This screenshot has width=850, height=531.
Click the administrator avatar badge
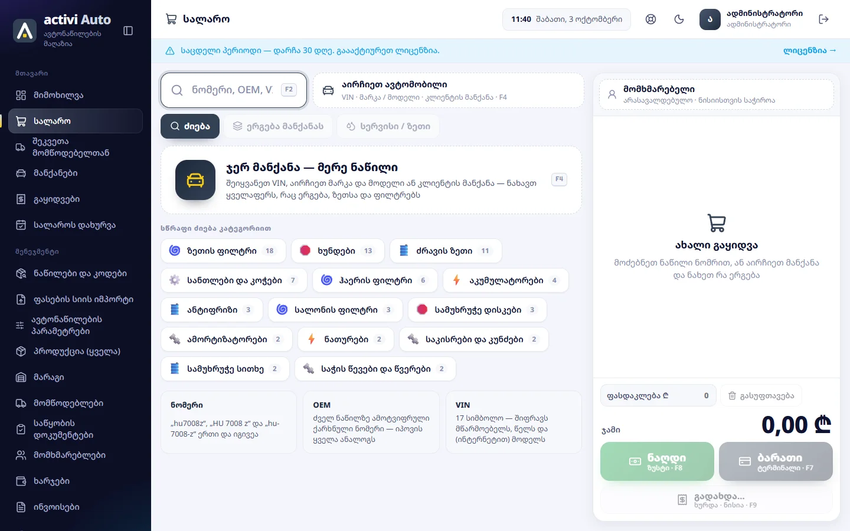(x=710, y=19)
